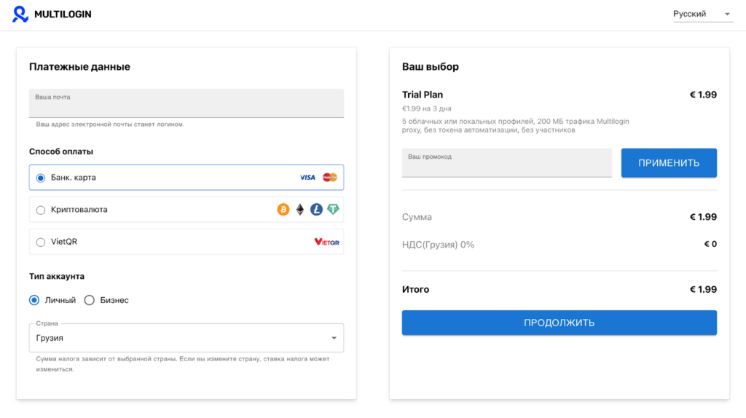This screenshot has height=418, width=746.
Task: Focus the Ваша почта email field
Action: (x=186, y=103)
